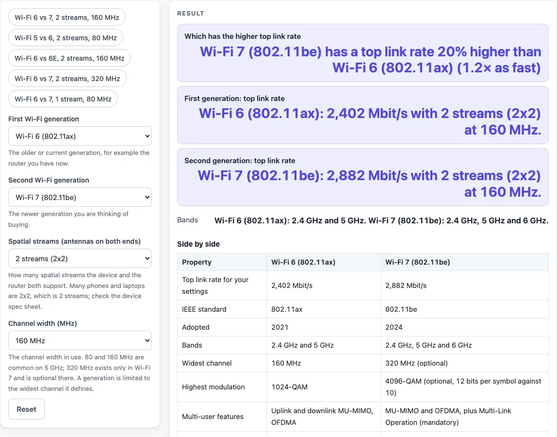Click the 'Highest modulation' row label
Viewport: 557px width, 437px height.
(222, 387)
